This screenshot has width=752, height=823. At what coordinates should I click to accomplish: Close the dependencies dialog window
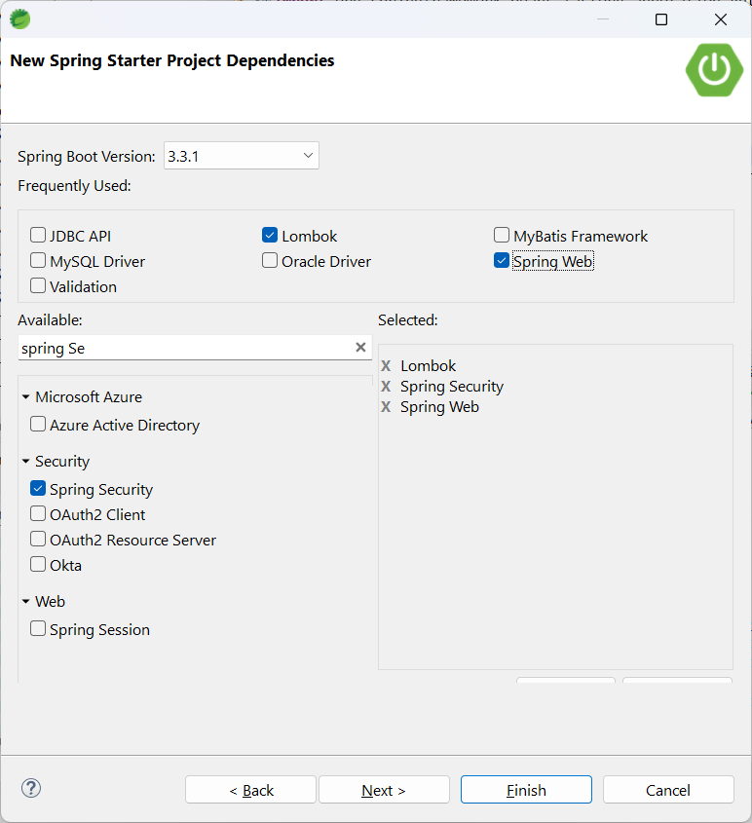click(x=721, y=19)
